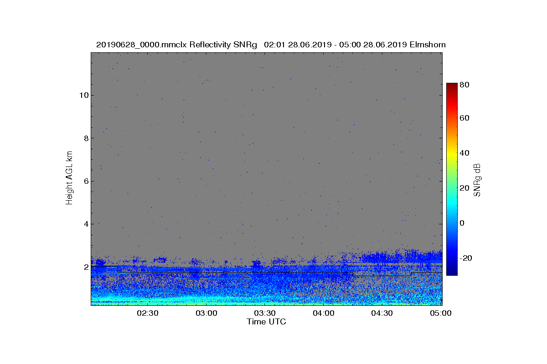Click the 03:30 time tick label
547x364 pixels.
click(x=265, y=313)
